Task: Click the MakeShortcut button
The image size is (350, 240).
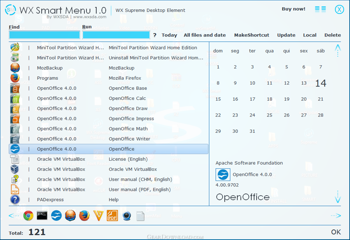Action: [x=252, y=35]
